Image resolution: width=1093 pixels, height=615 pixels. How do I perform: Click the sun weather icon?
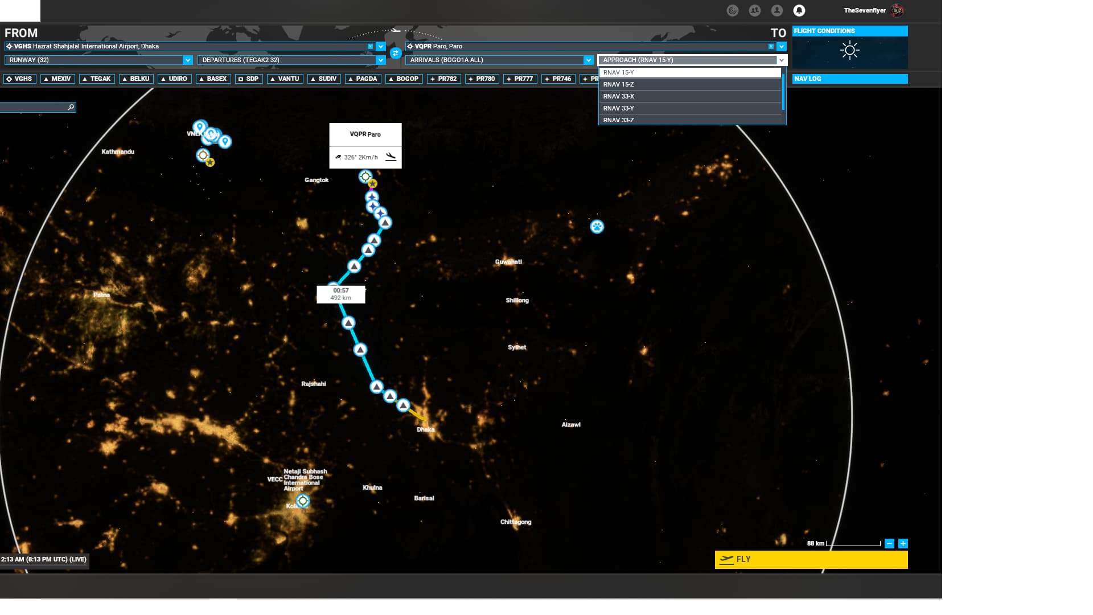click(849, 51)
